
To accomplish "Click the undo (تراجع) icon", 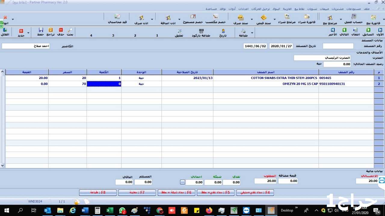I will coord(51,32).
